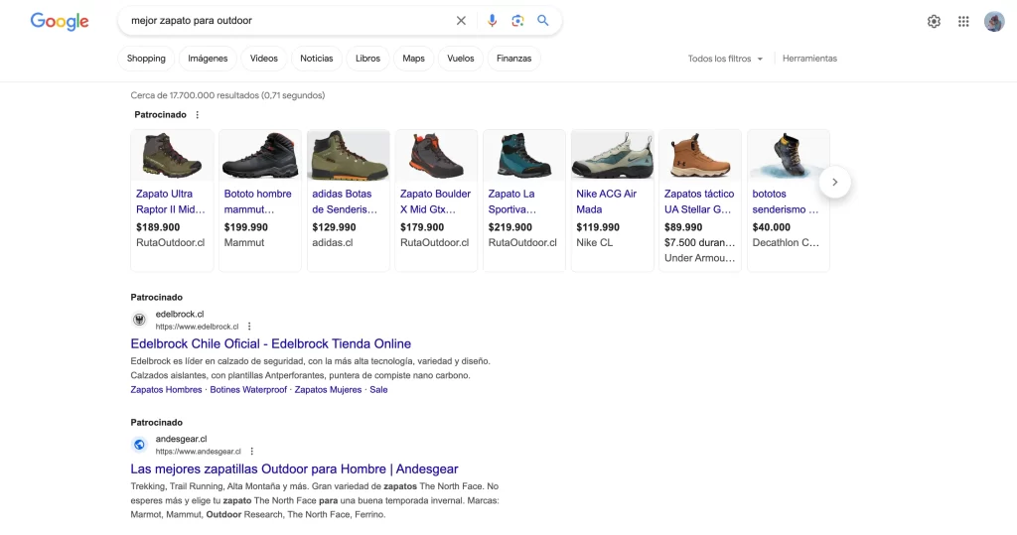Open Zapatos táctico UA Stellar boot image
This screenshot has height=535, width=1017.
[x=700, y=156]
